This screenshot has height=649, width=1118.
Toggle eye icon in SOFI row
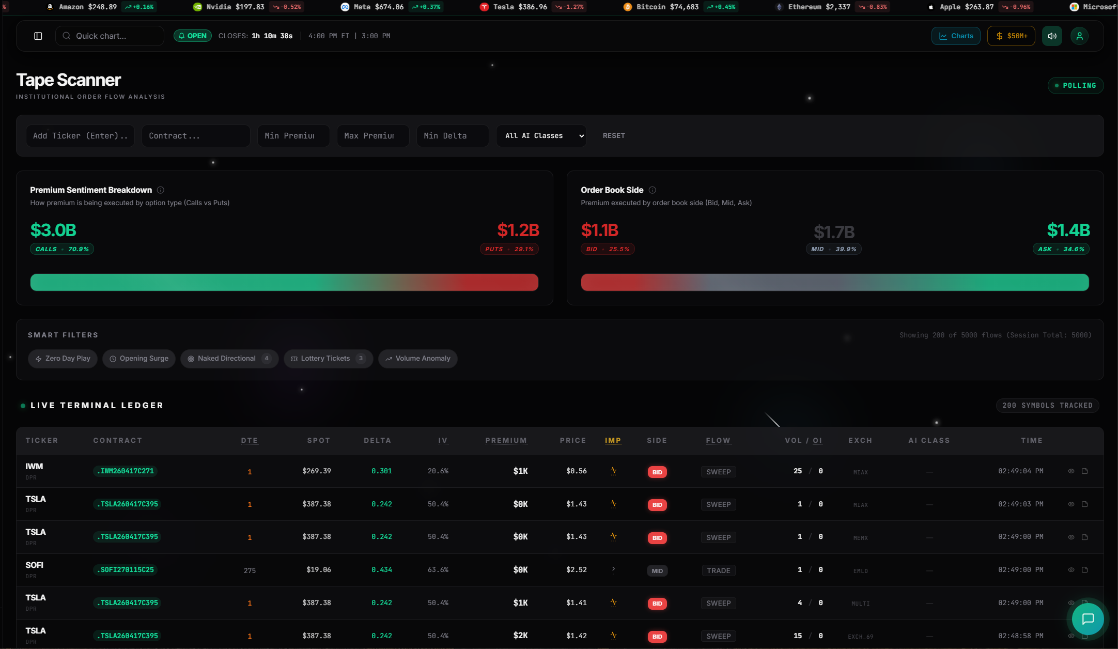[1071, 569]
